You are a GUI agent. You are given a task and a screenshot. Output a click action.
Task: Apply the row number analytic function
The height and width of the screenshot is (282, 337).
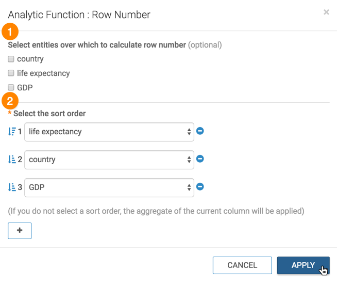point(303,265)
